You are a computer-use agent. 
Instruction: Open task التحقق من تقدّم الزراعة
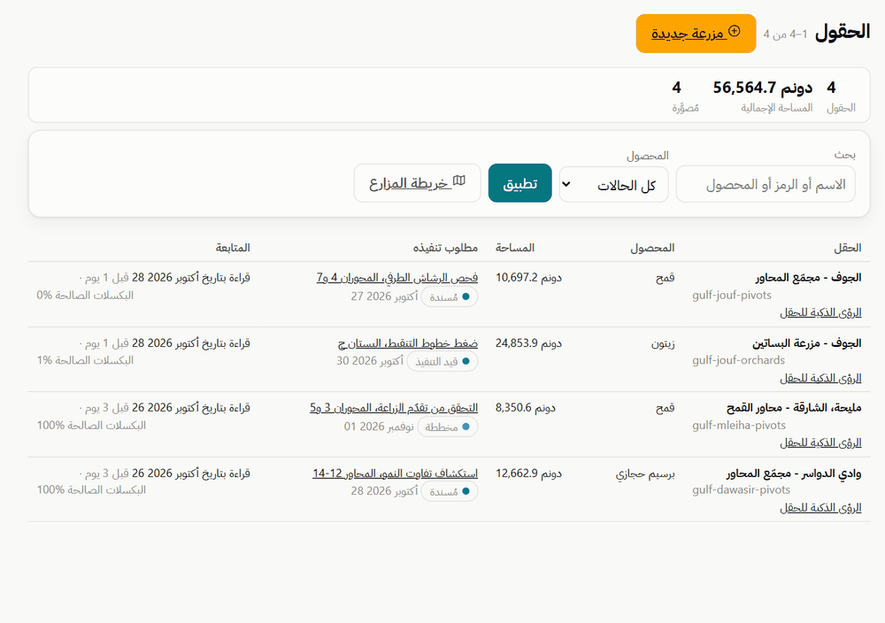pos(394,407)
